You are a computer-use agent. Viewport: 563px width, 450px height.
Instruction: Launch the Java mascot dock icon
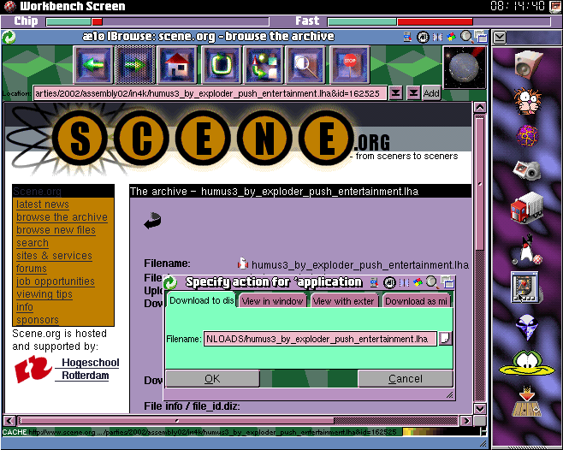coord(527,250)
